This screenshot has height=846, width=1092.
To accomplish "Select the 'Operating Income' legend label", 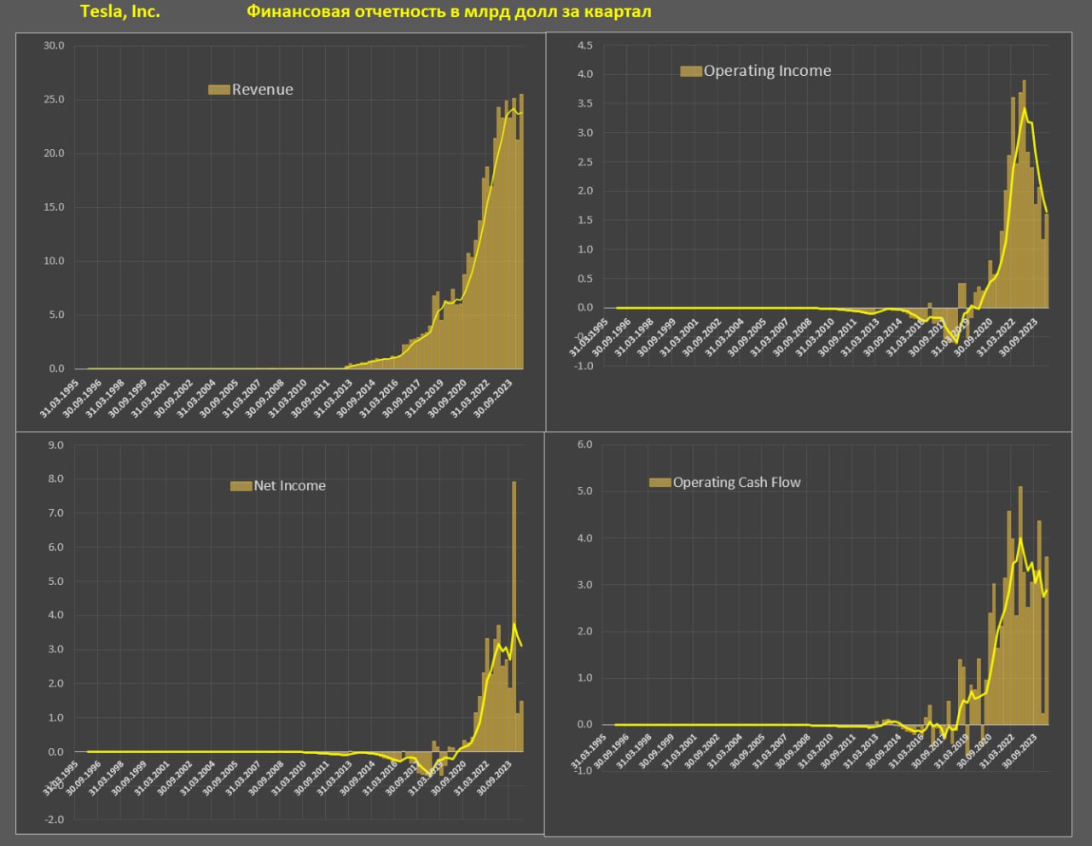I will click(x=767, y=71).
